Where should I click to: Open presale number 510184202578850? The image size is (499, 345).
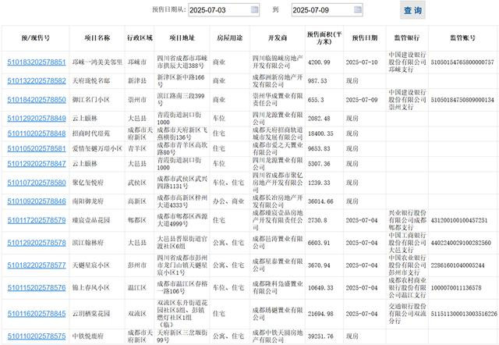(x=37, y=100)
